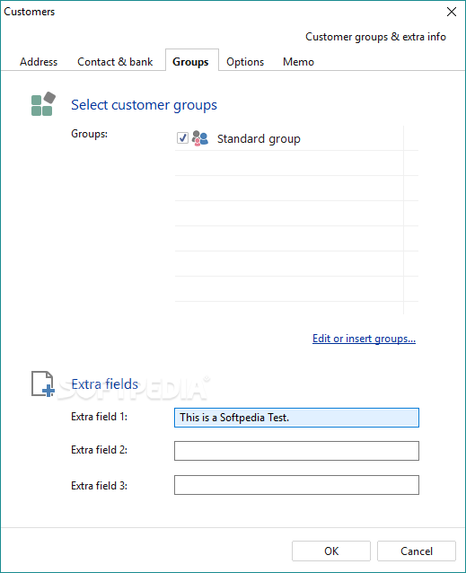Image resolution: width=466 pixels, height=573 pixels.
Task: Click the Extra fields document-plus icon
Action: click(43, 383)
